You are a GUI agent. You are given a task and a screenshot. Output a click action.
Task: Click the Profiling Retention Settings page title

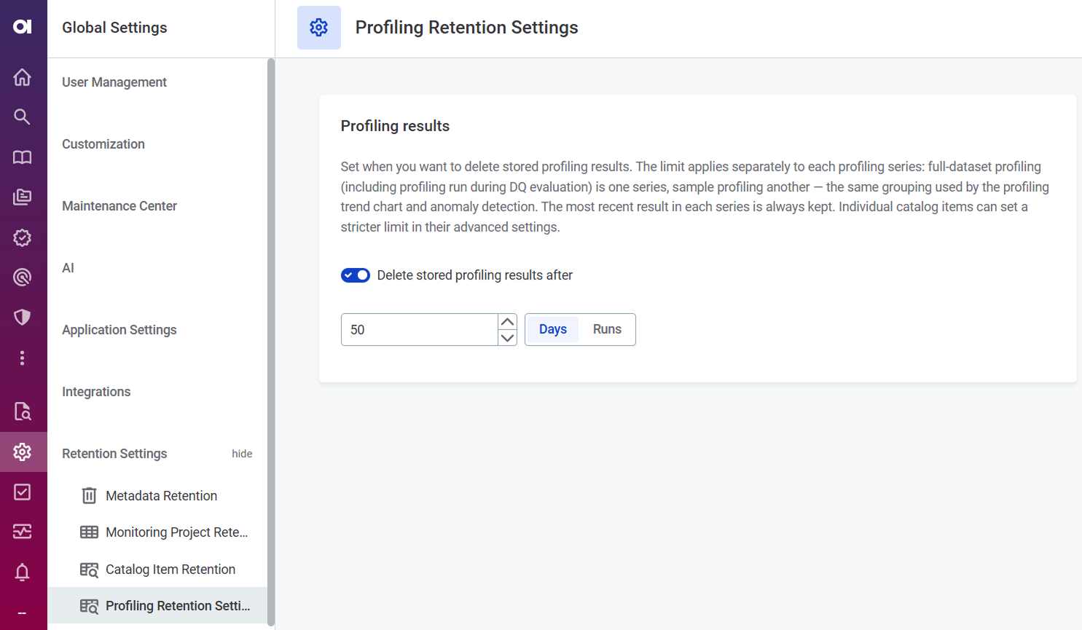(x=466, y=28)
